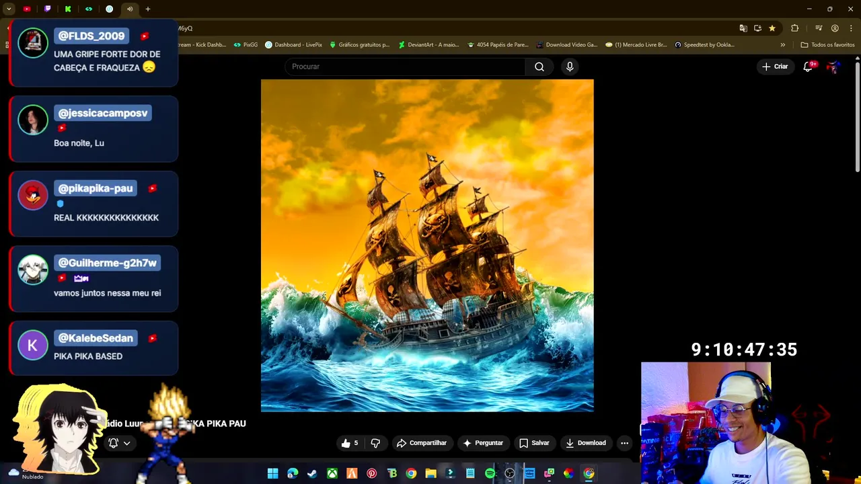Open the Todos os favoritos folder

pos(827,45)
